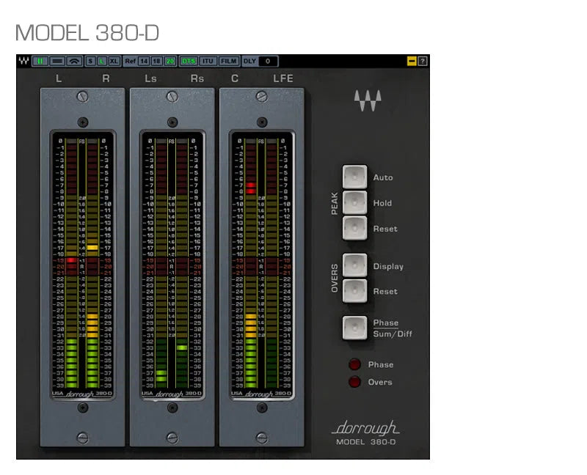Select the S meter size icon

pyautogui.click(x=90, y=61)
